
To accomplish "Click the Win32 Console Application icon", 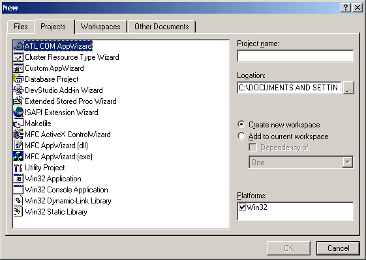I will coord(18,189).
